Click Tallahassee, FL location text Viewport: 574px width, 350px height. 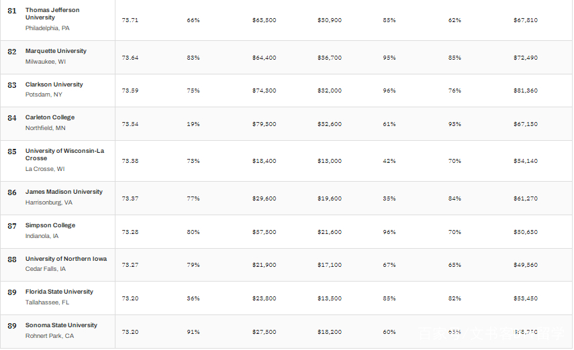click(x=47, y=302)
